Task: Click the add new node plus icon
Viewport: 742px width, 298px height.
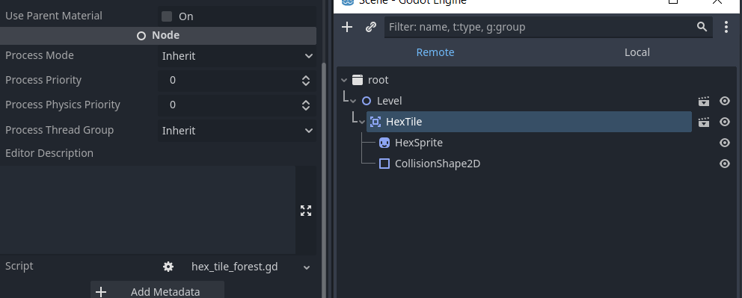Action: pos(347,27)
